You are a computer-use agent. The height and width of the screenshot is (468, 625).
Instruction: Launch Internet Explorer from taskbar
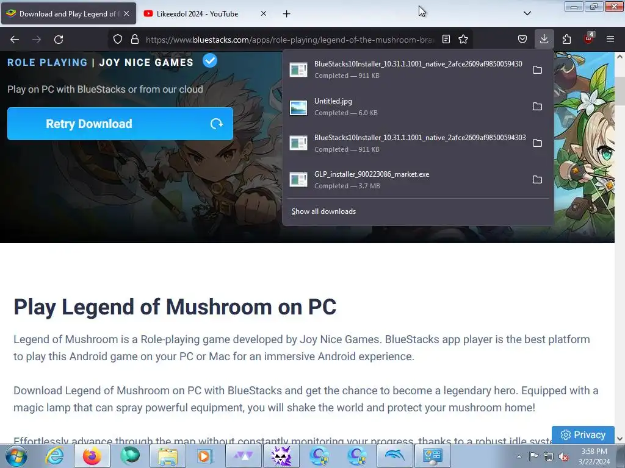point(54,456)
